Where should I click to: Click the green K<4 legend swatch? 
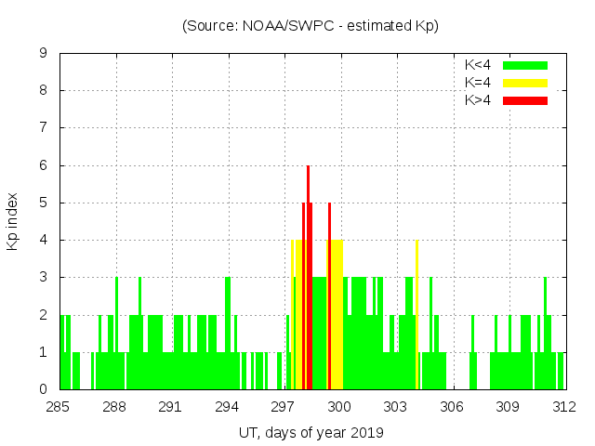coord(525,65)
